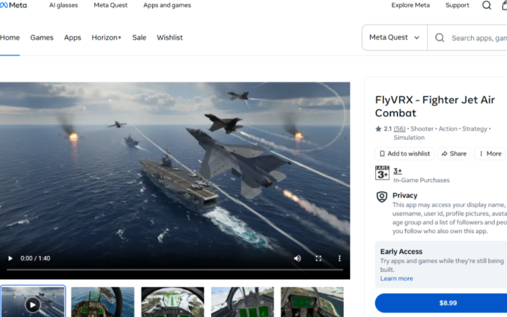The image size is (507, 317).
Task: Open the 3+ age rating link
Action: click(x=397, y=171)
